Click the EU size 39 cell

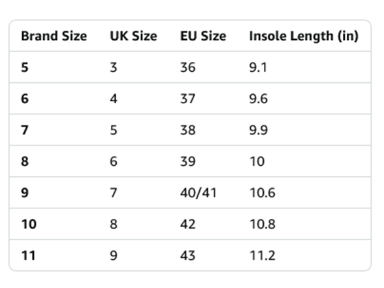pyautogui.click(x=188, y=161)
